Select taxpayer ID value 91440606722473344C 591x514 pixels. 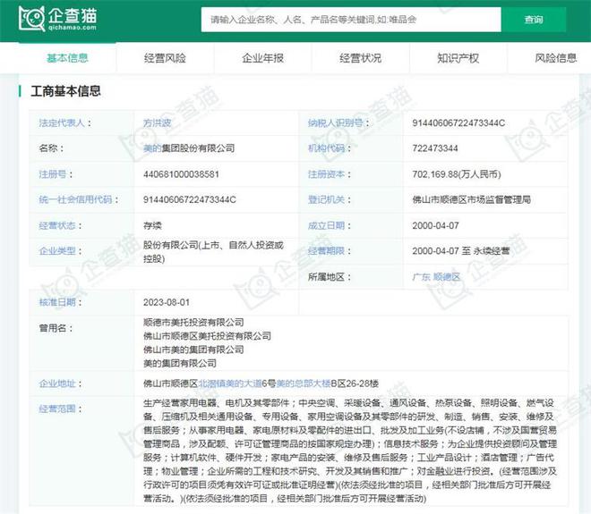[x=458, y=123]
